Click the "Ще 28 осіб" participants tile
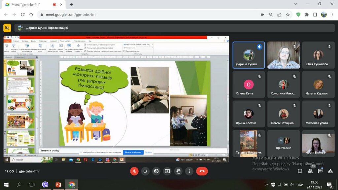The image size is (338, 190). [283, 143]
